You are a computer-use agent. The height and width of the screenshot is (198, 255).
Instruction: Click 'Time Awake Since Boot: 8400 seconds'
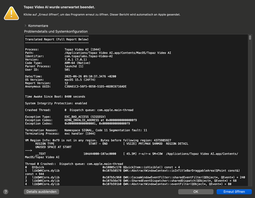[55, 97]
